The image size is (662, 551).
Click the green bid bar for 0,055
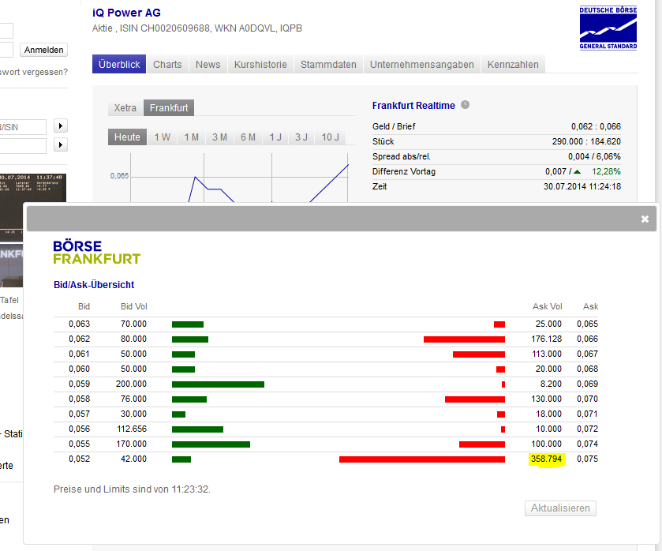point(211,444)
